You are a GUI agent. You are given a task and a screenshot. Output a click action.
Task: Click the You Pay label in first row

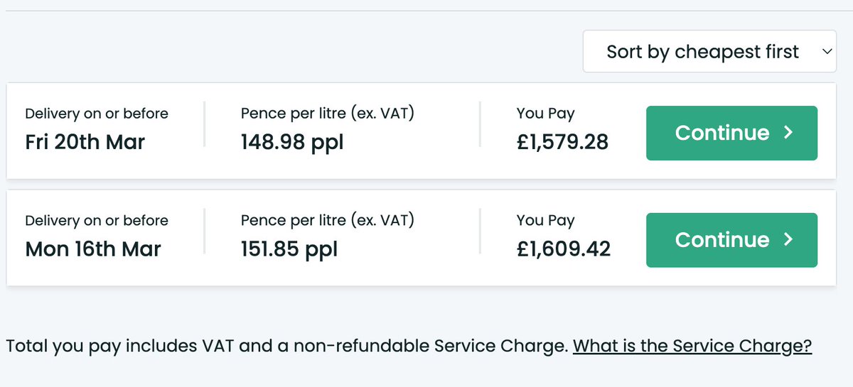(545, 114)
